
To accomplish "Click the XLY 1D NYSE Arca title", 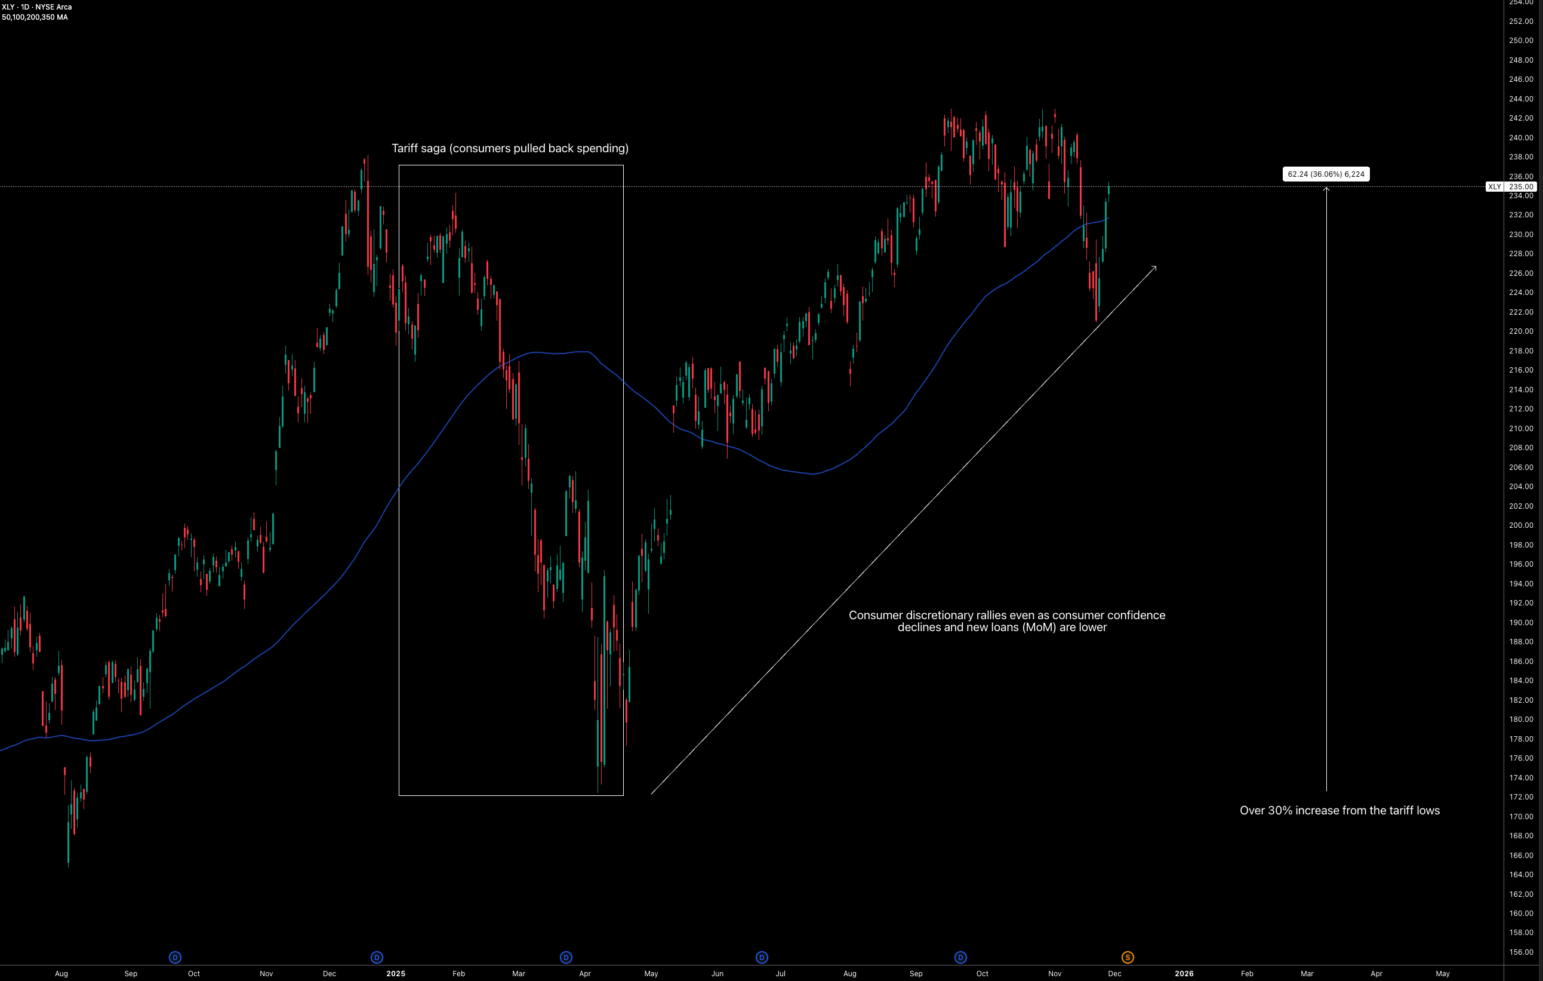I will [x=36, y=7].
